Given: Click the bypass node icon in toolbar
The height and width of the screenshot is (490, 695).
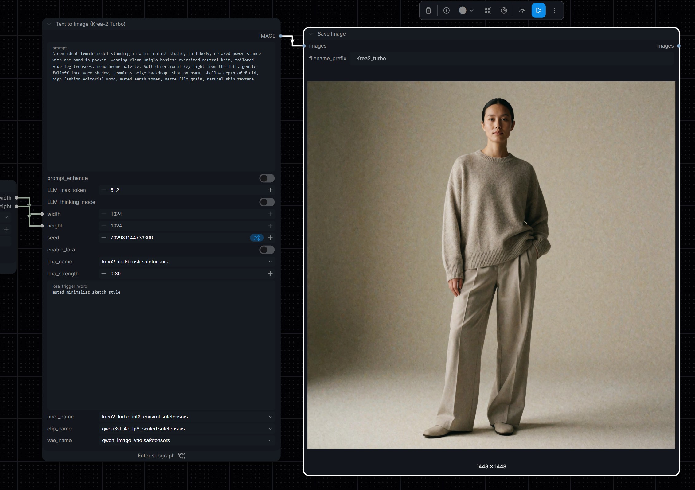Looking at the screenshot, I should coord(504,10).
